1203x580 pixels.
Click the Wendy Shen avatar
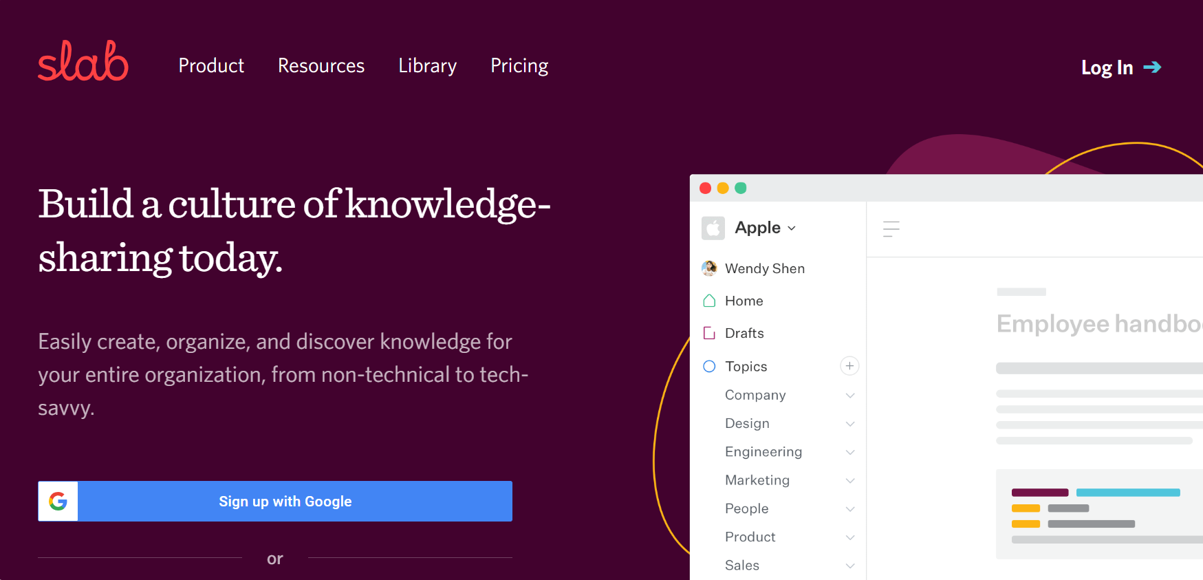[709, 268]
